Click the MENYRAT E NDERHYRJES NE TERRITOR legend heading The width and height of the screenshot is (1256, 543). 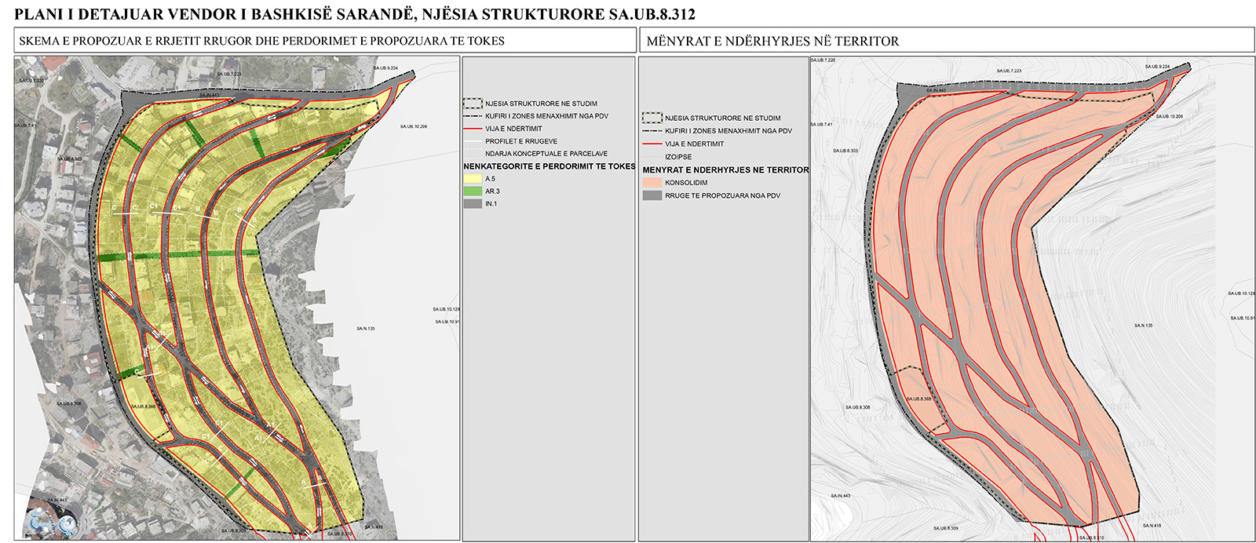(x=725, y=169)
